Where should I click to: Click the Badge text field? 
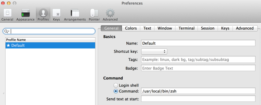tap(198, 68)
